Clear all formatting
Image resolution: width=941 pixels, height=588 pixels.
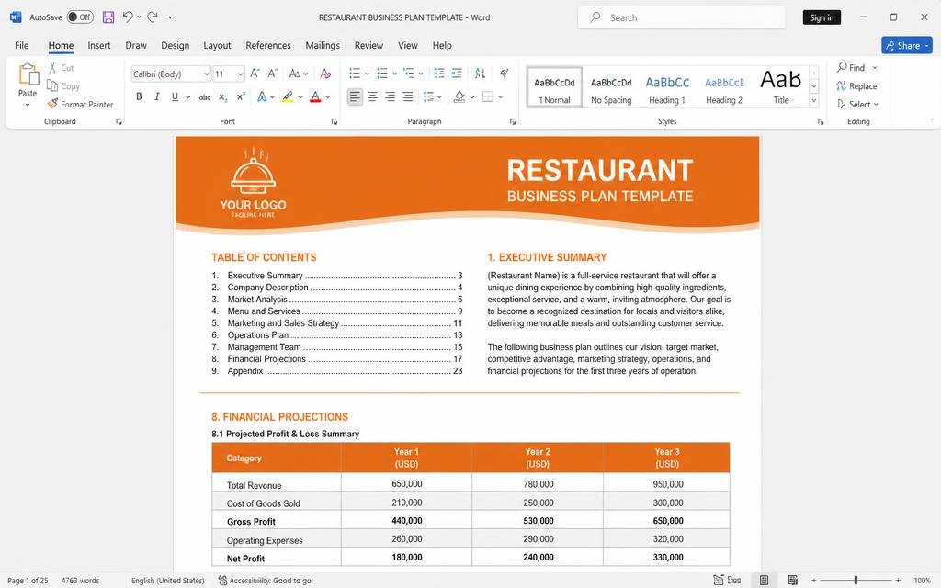point(325,73)
